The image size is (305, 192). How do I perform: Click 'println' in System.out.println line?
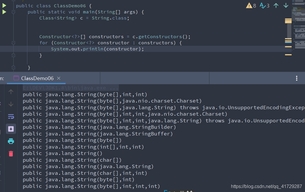(93, 49)
